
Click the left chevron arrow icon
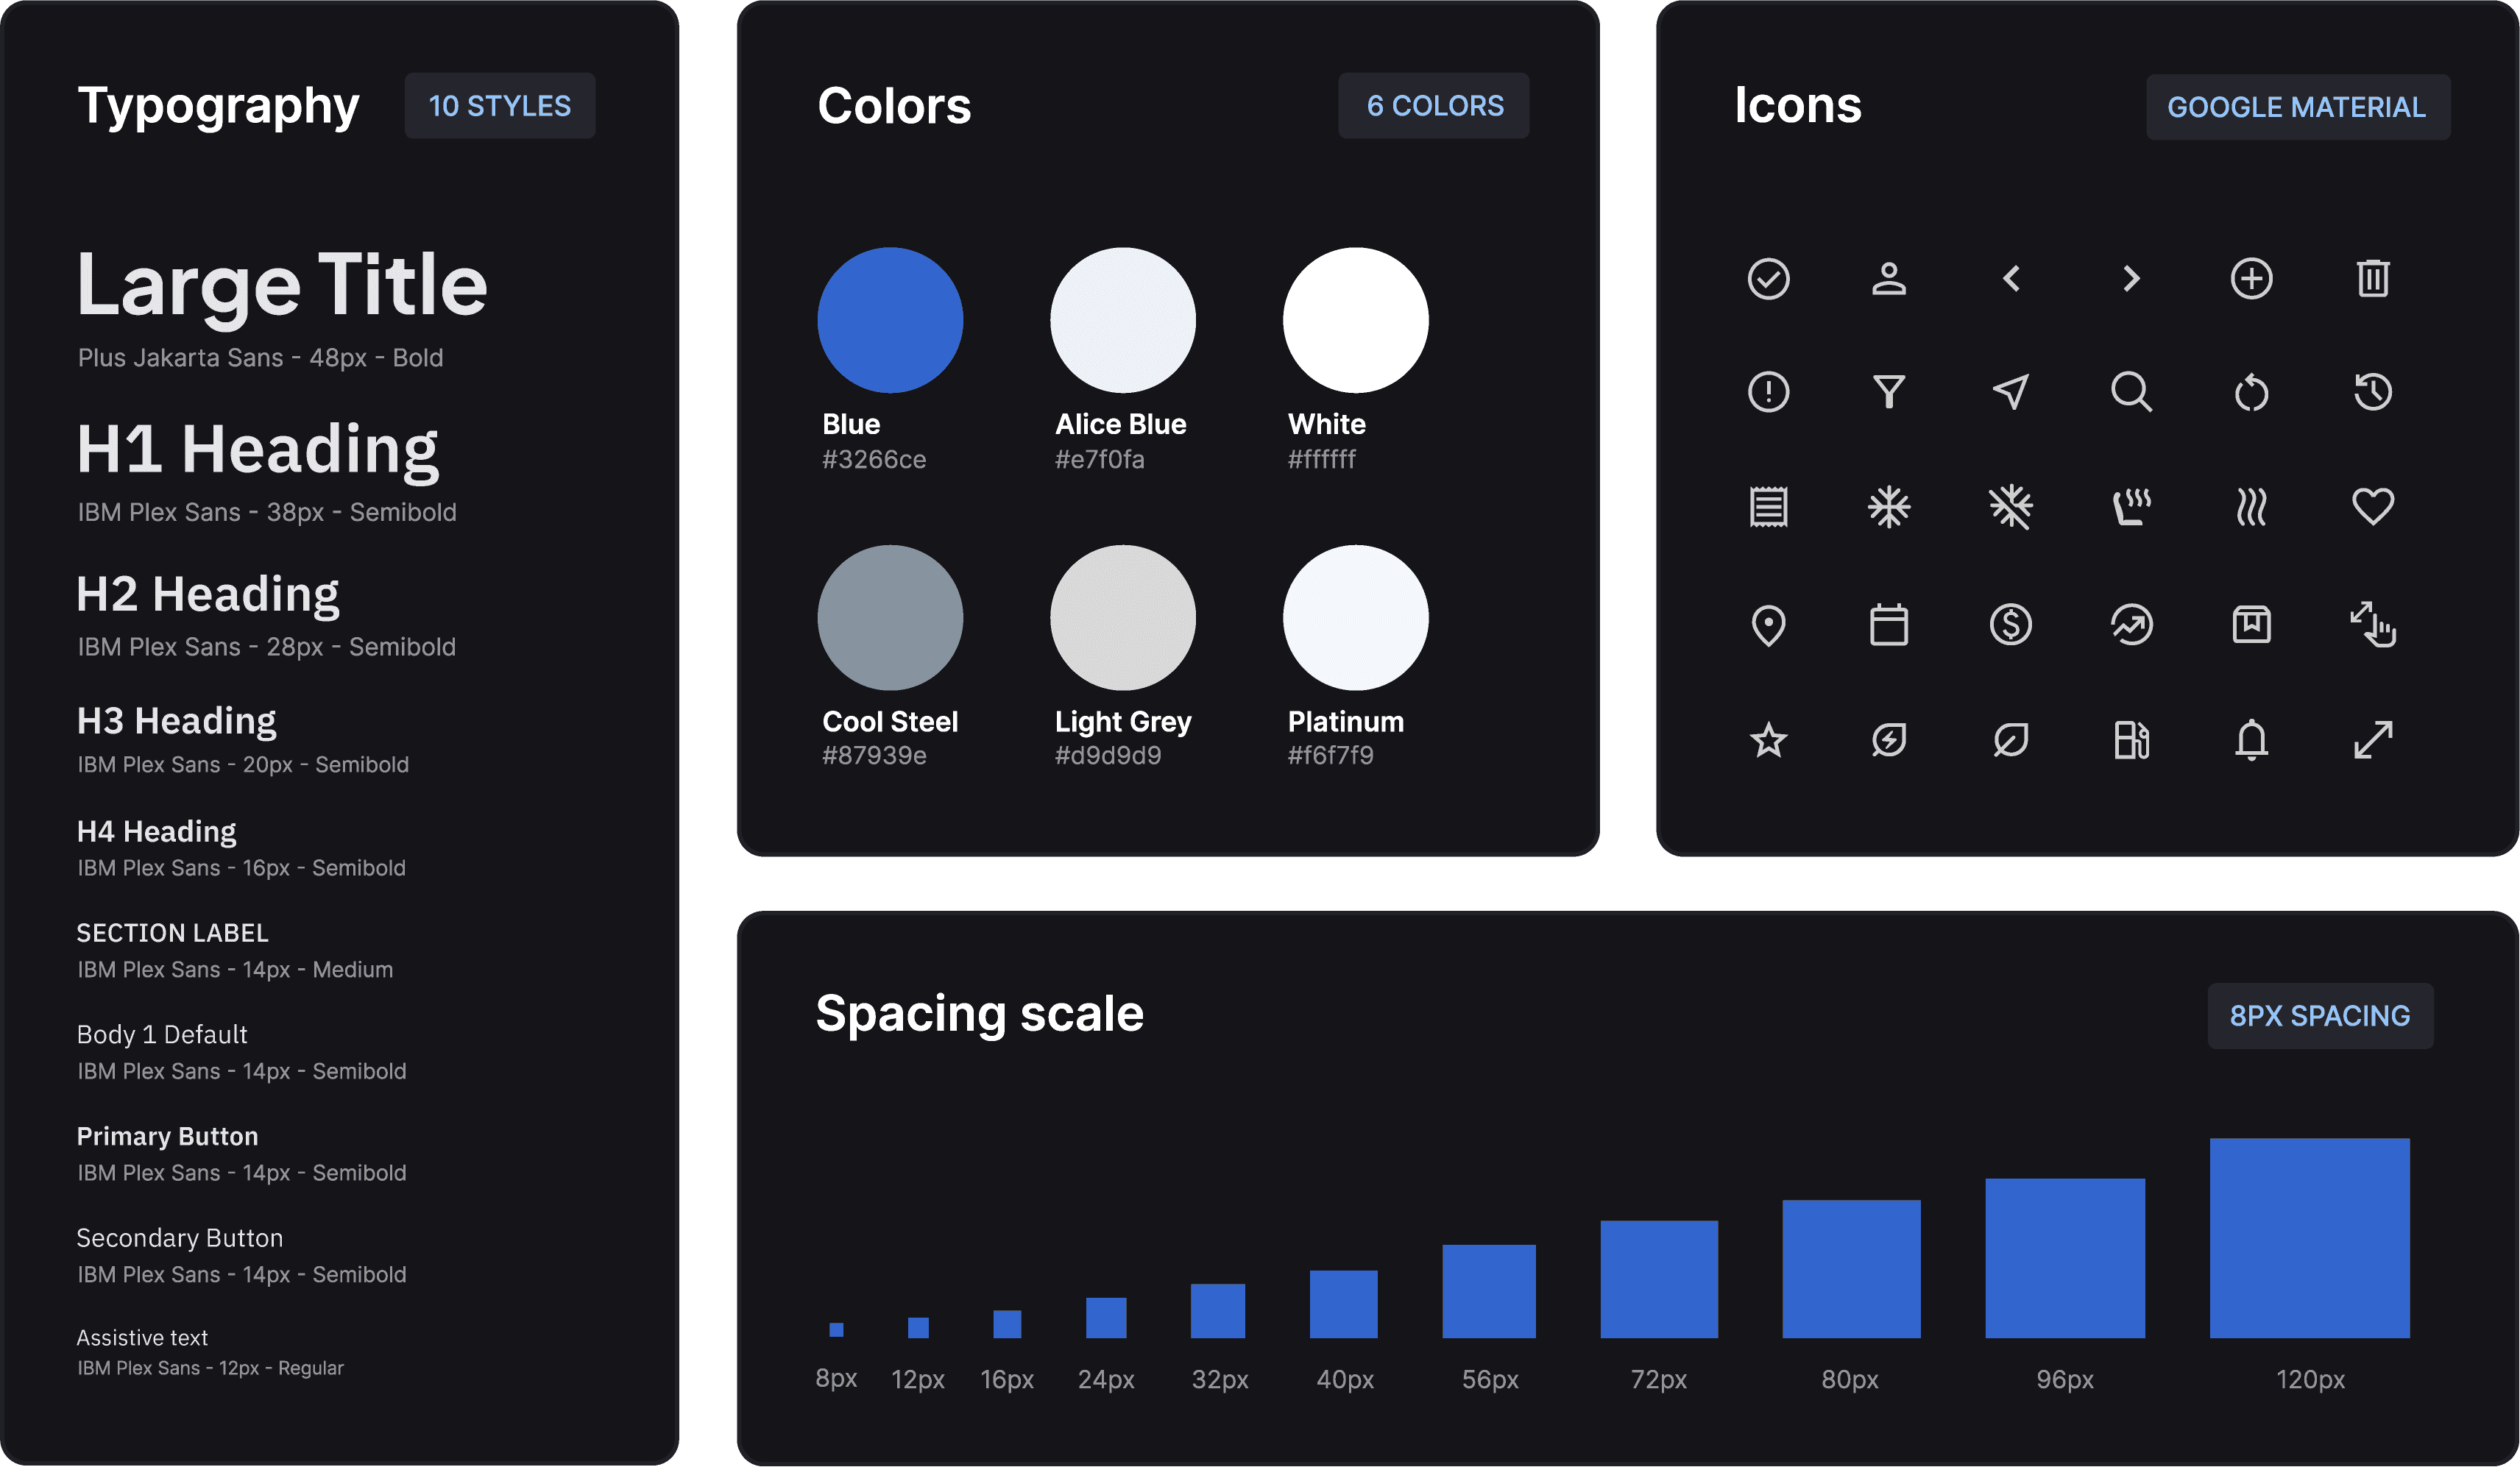[2011, 279]
